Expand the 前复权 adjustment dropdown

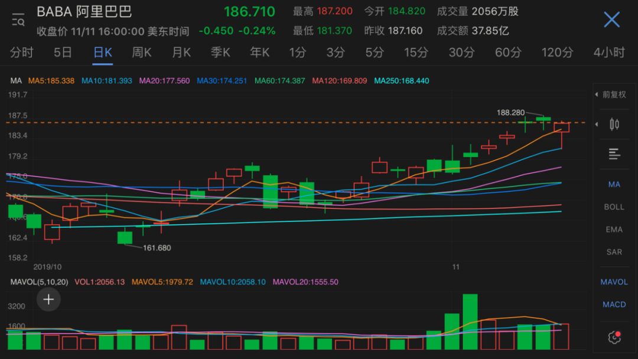(610, 94)
